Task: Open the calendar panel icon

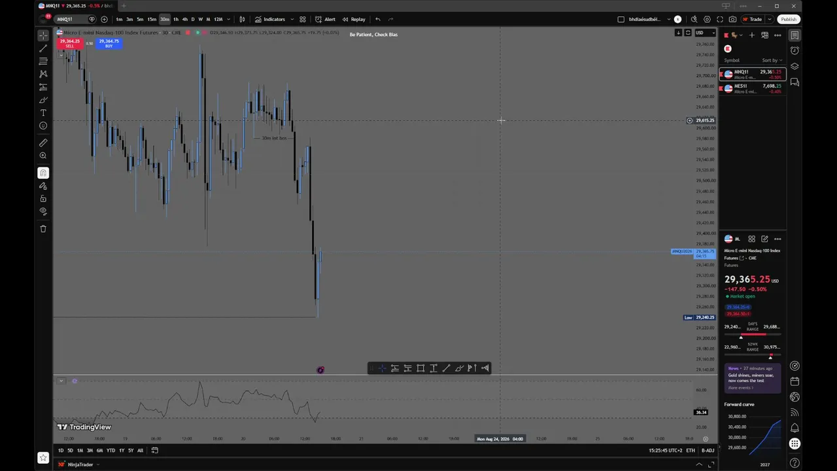Action: point(794,381)
